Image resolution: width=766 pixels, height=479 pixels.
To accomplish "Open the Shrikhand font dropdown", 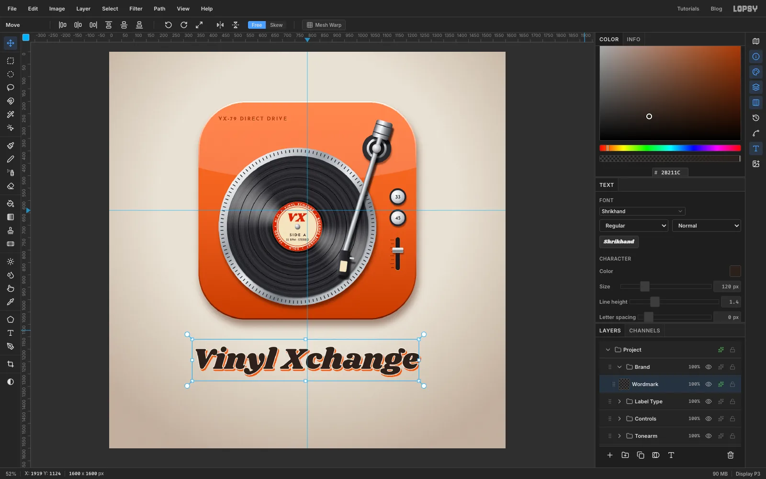I will (642, 211).
